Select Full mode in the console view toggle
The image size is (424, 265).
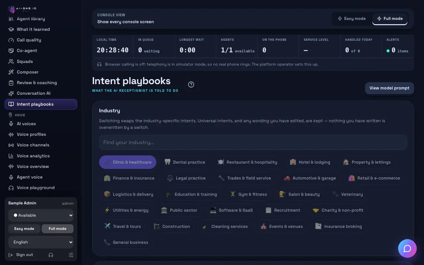point(390,19)
